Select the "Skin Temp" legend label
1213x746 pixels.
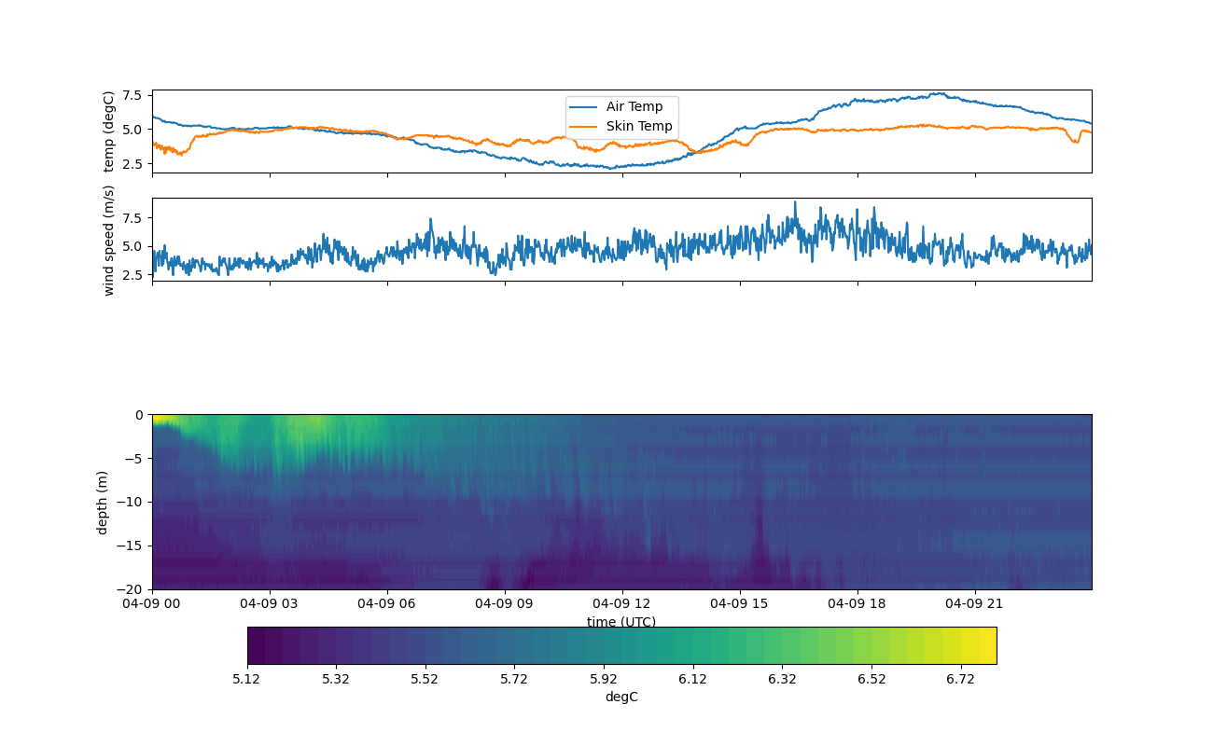(638, 127)
